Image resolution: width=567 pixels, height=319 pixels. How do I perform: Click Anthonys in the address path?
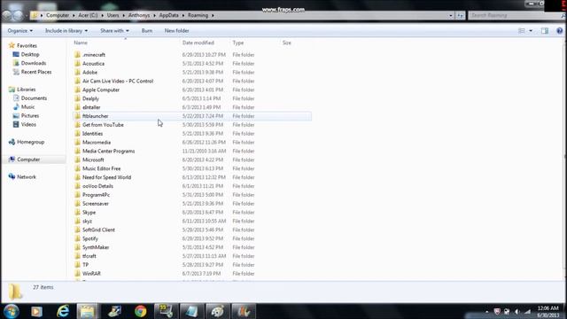point(139,15)
